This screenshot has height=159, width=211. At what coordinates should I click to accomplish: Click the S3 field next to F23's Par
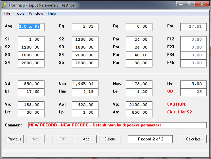pyautogui.click(x=85, y=48)
